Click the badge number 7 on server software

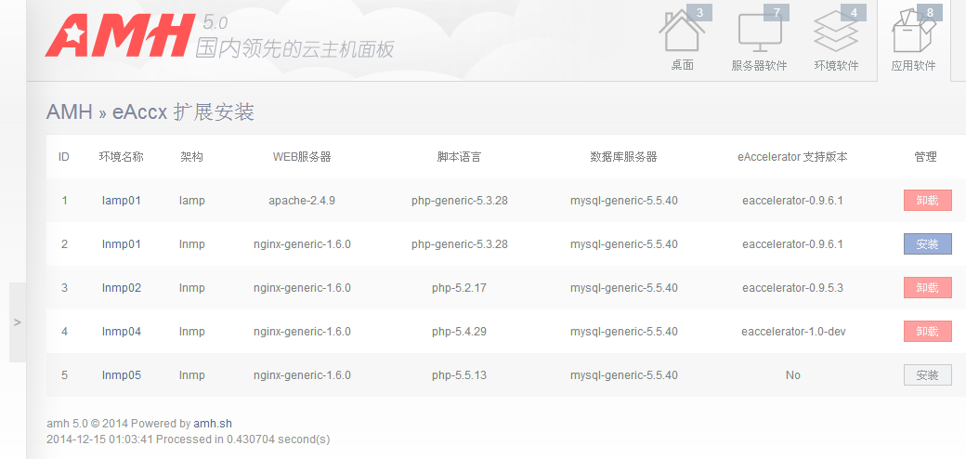[777, 12]
